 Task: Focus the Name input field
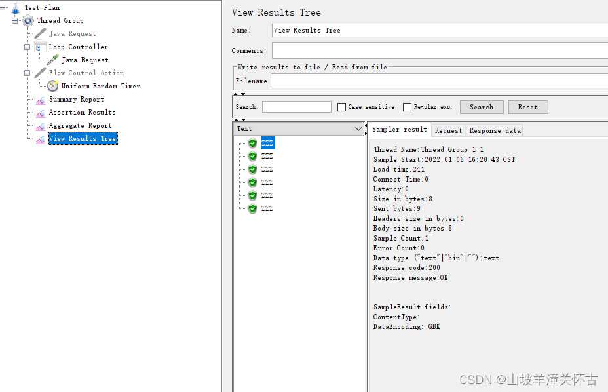pyautogui.click(x=440, y=30)
